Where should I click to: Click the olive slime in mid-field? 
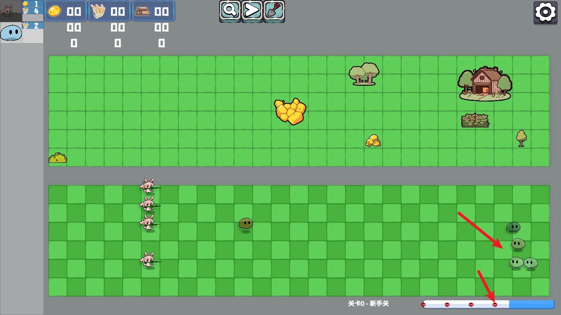245,223
